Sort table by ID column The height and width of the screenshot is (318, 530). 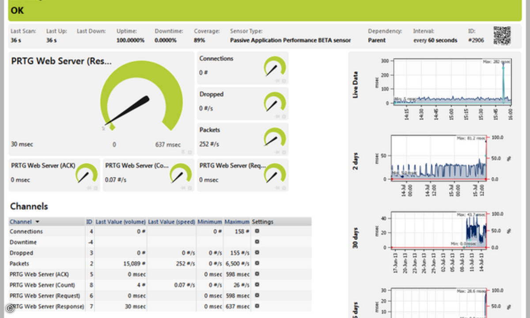click(x=90, y=222)
